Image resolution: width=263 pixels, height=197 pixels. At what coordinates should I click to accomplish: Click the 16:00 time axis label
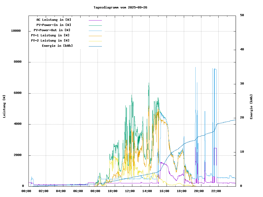click(164, 191)
